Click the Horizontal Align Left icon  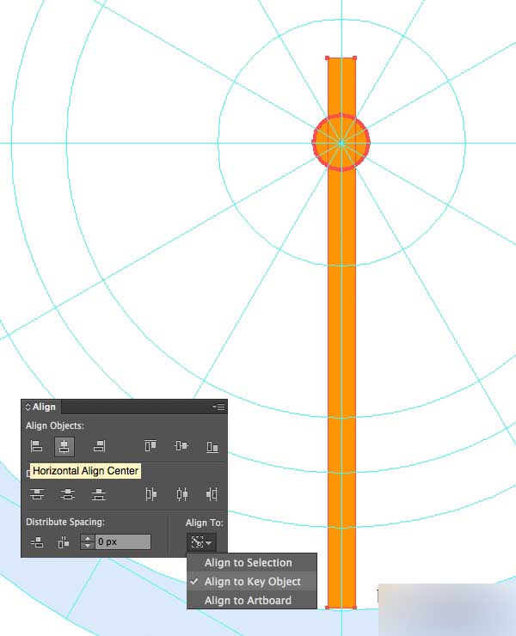(x=36, y=447)
